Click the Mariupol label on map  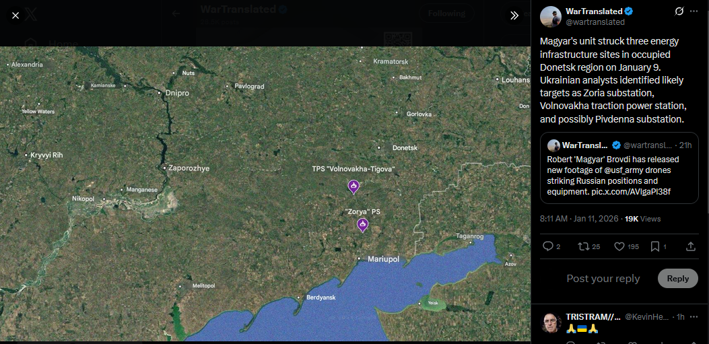(383, 259)
